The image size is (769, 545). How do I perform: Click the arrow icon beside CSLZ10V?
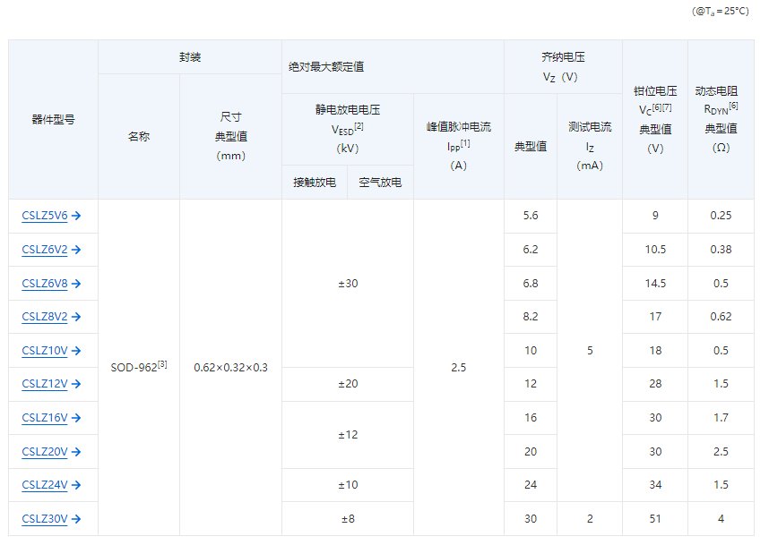[x=76, y=351]
